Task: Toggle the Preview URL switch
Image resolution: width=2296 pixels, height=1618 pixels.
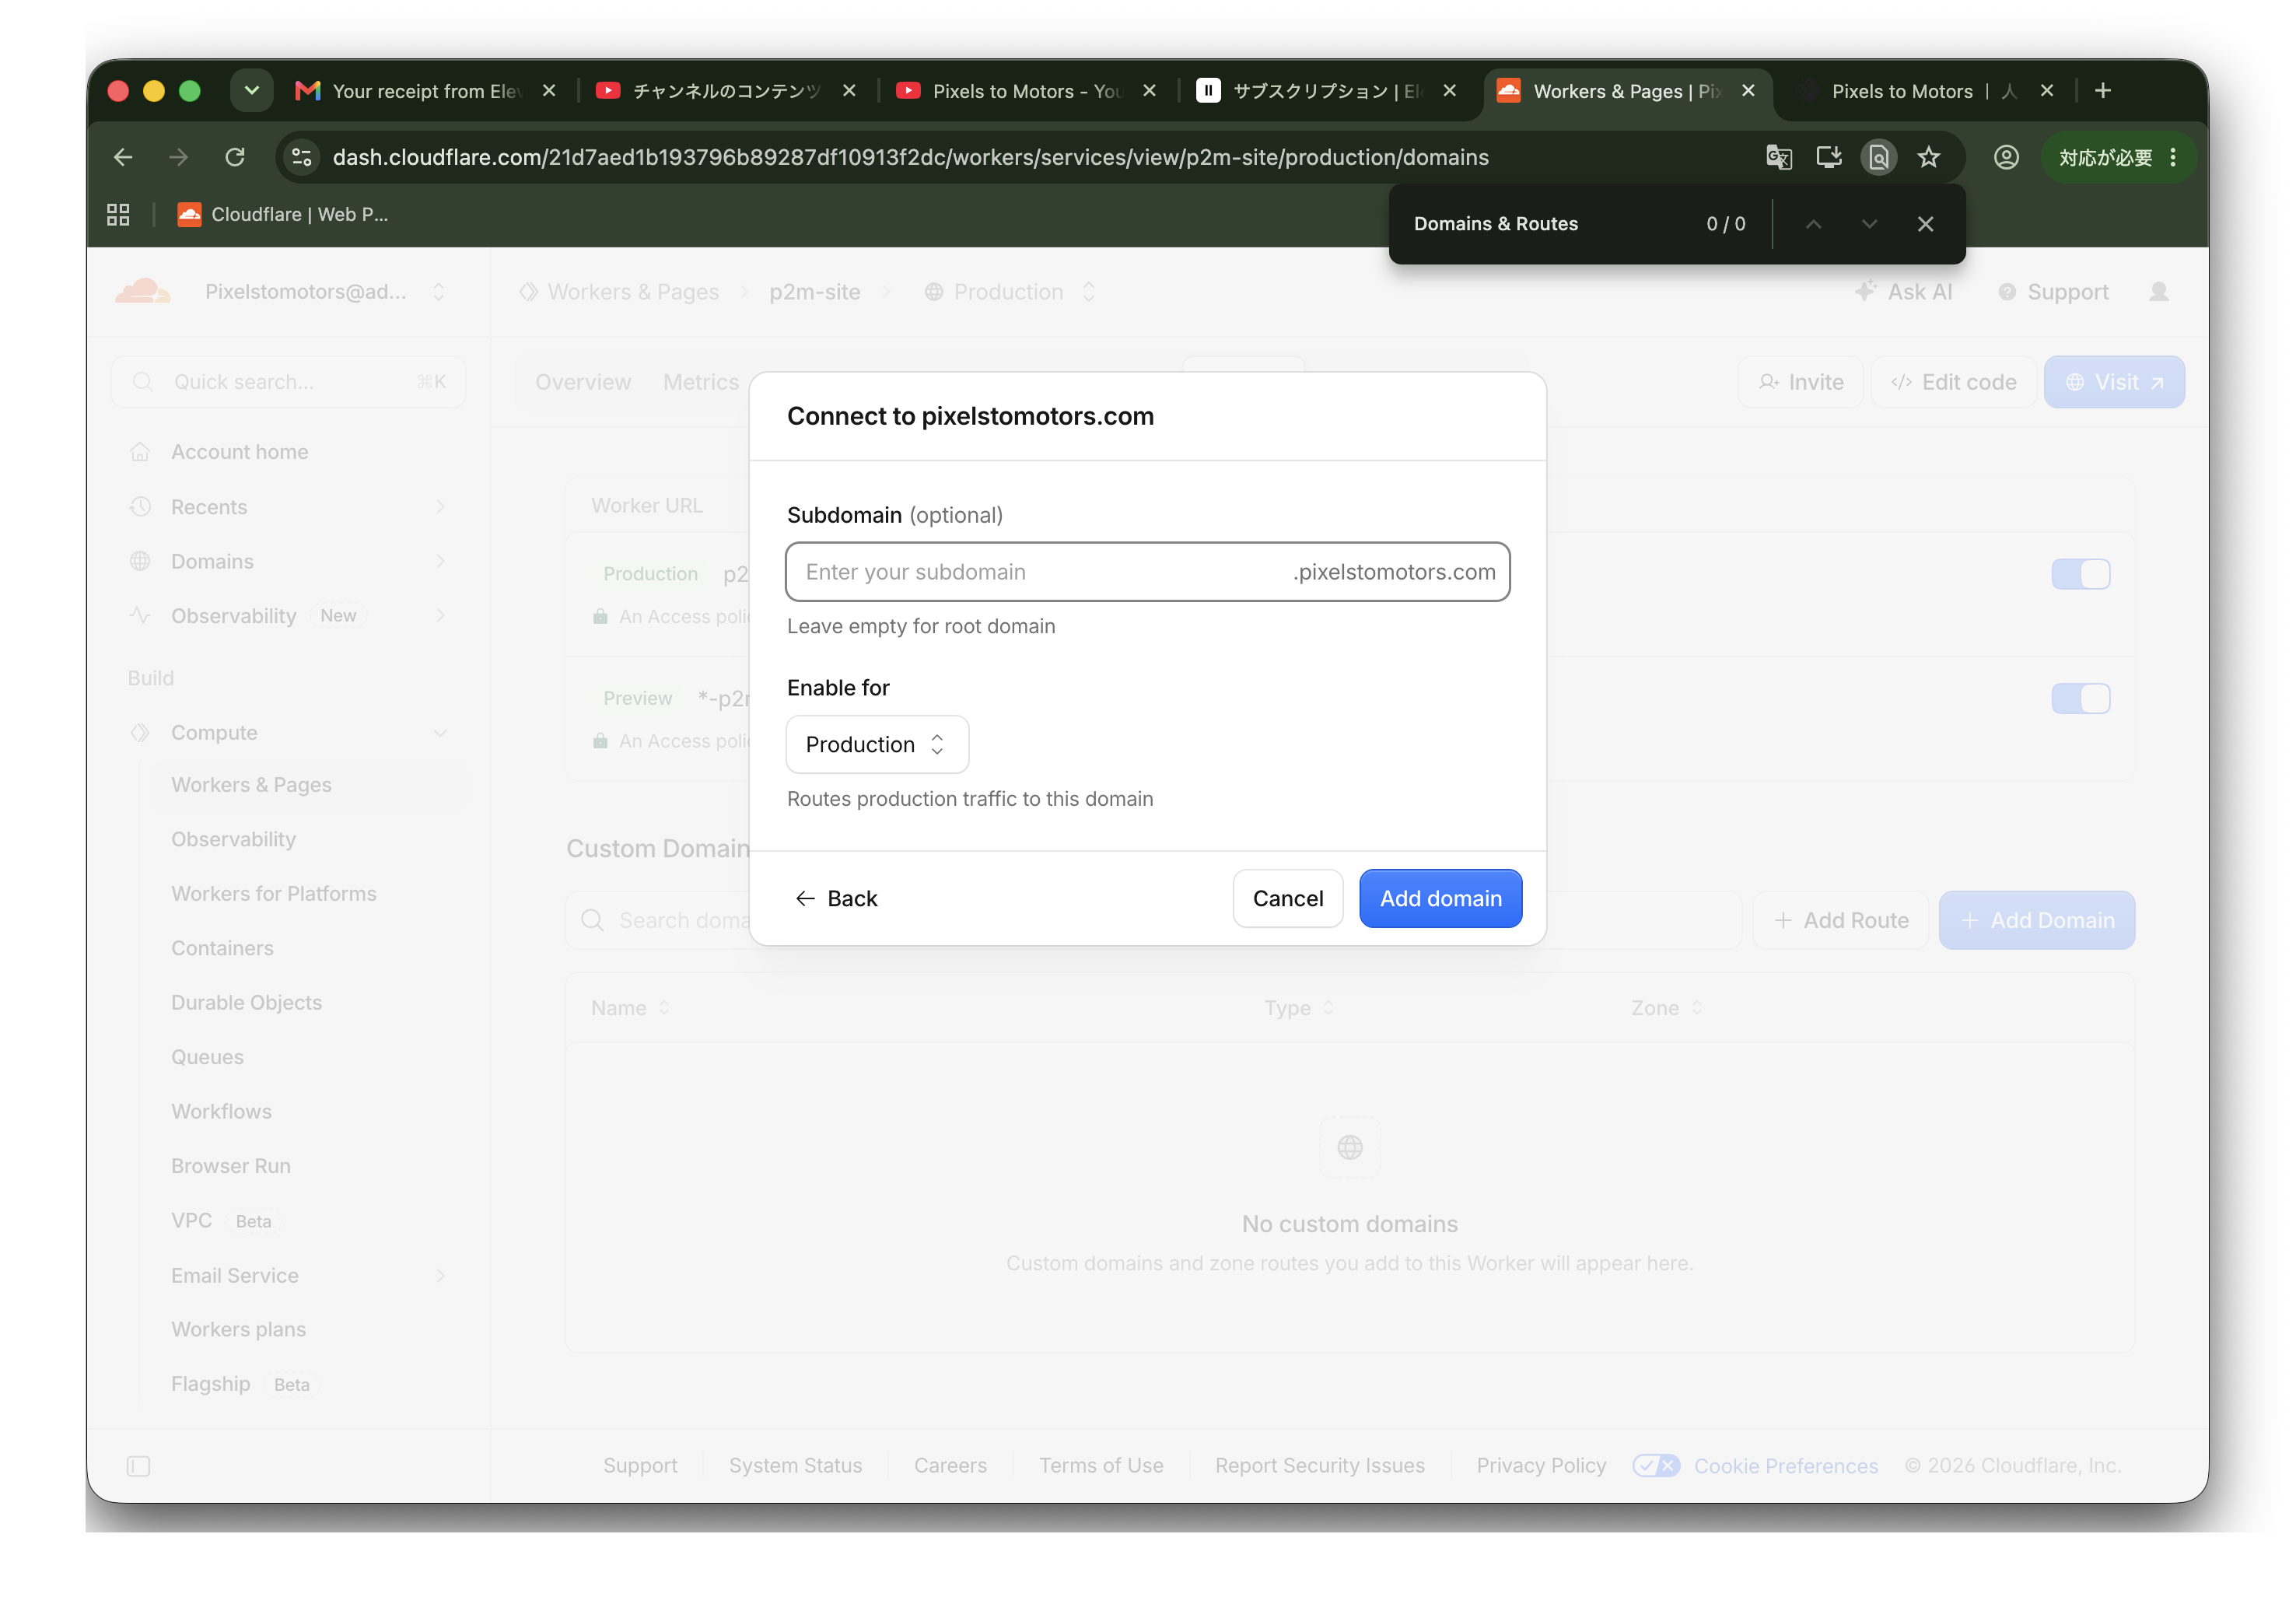Action: tap(2080, 698)
